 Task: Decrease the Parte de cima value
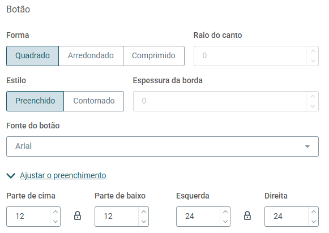[55, 221]
